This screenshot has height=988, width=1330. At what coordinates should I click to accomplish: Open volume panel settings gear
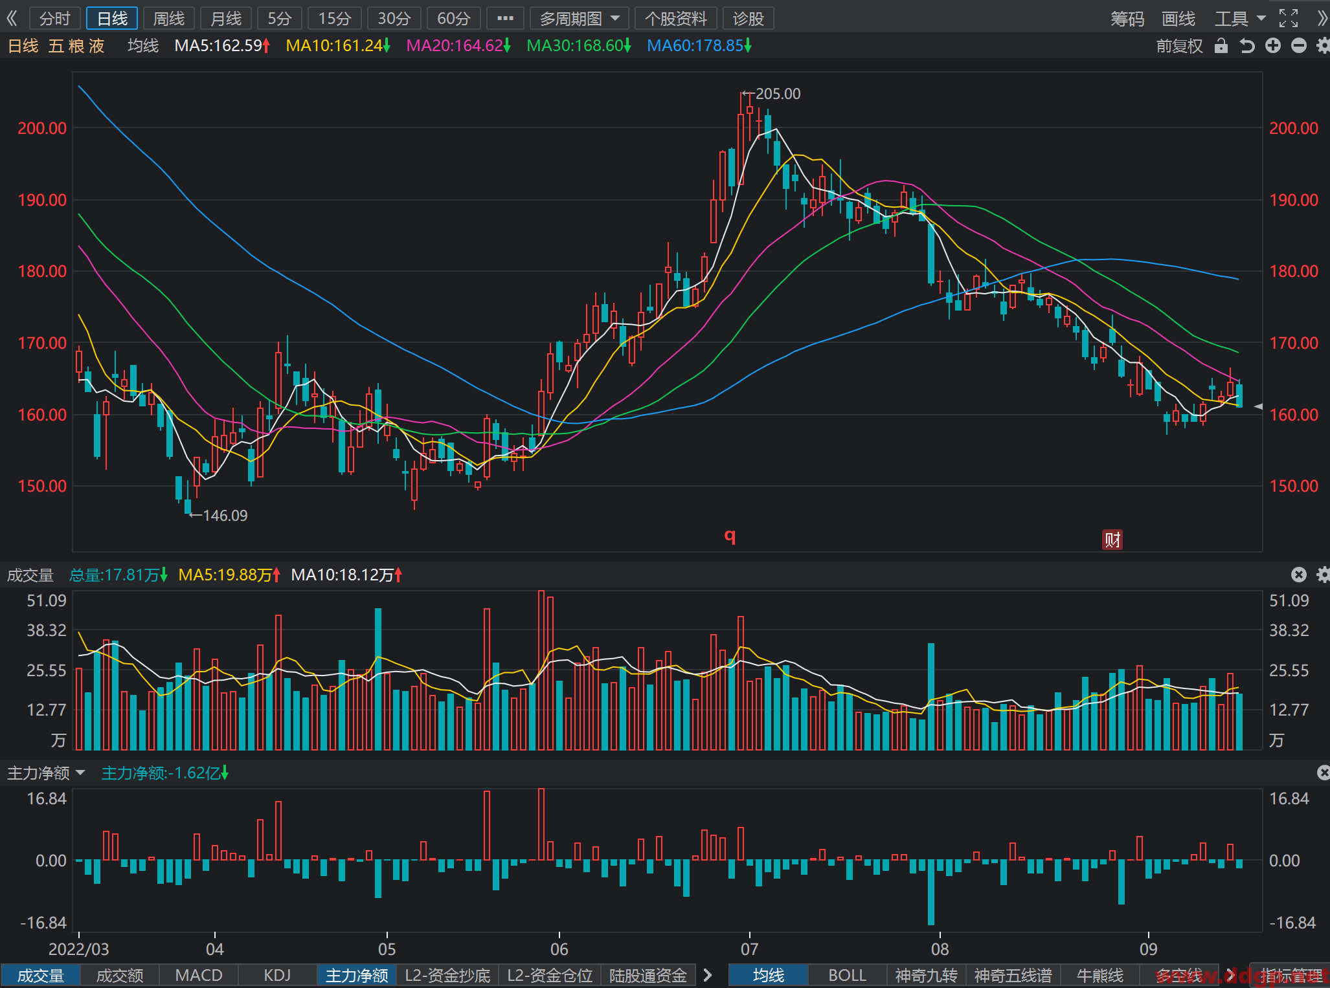(1323, 575)
